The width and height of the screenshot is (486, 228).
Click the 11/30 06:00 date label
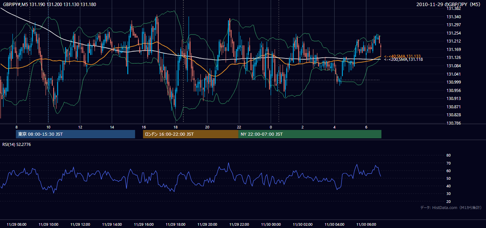tap(366, 225)
